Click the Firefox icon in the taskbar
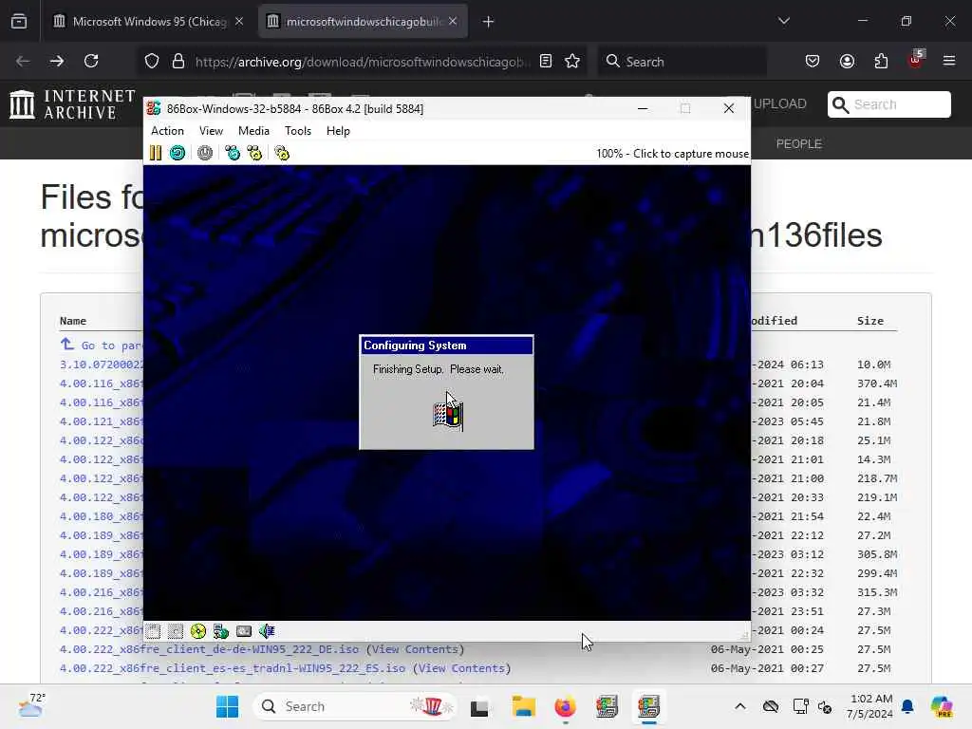This screenshot has height=729, width=972. tap(565, 706)
